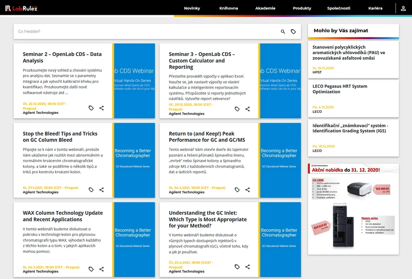Screen dimensions: 412x279
Task: Open 'Seminar 3 – OpenLab CDS – Custom Calculator' title
Action: click(x=202, y=60)
